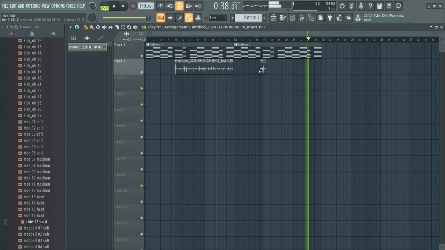This screenshot has width=445, height=250.
Task: Open the Pattern 1 selector dropdown
Action: point(249,18)
